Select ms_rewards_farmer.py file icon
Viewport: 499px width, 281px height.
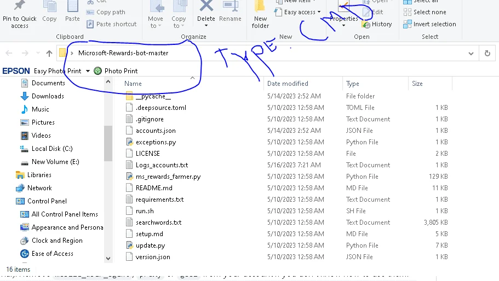tap(129, 177)
